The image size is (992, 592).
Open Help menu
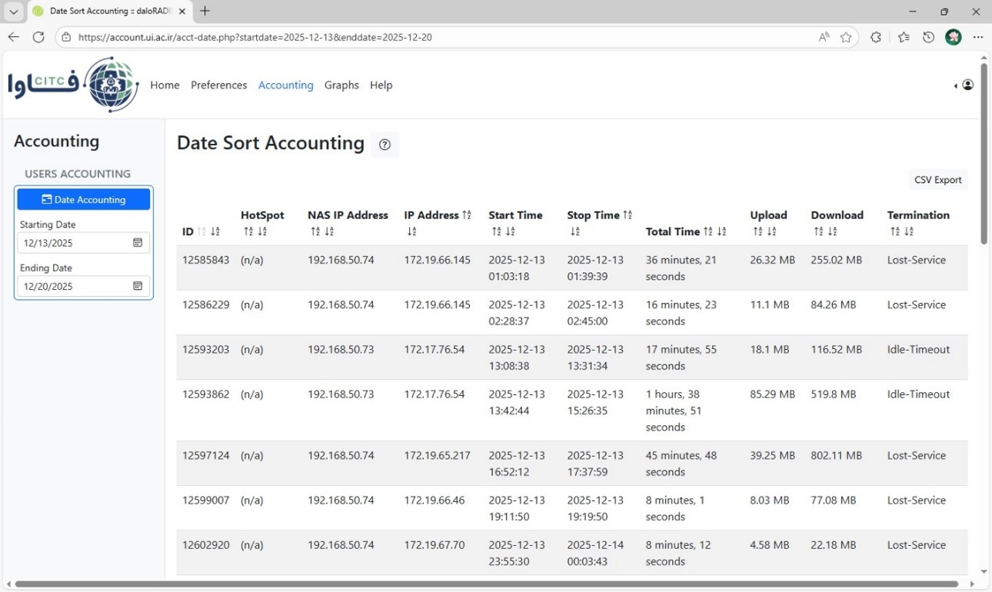[381, 85]
